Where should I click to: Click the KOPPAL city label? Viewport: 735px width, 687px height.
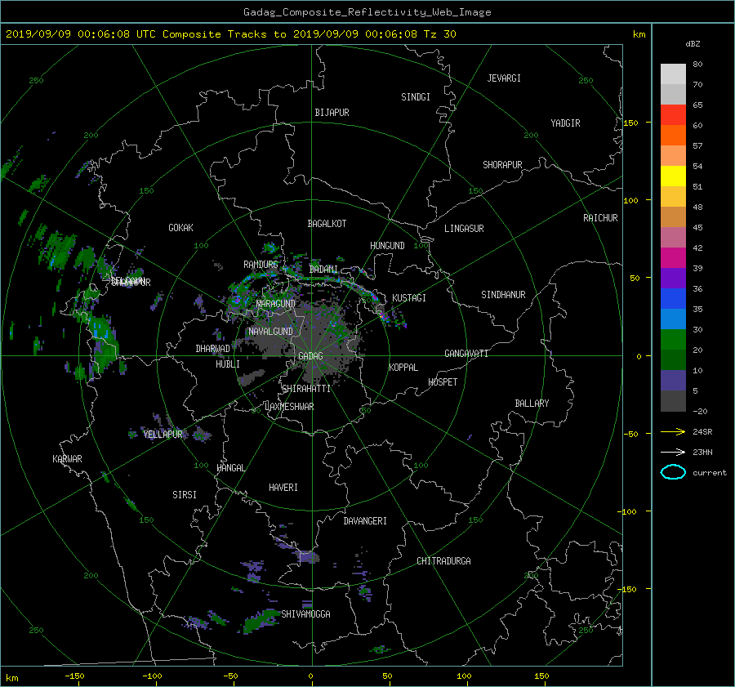(403, 368)
